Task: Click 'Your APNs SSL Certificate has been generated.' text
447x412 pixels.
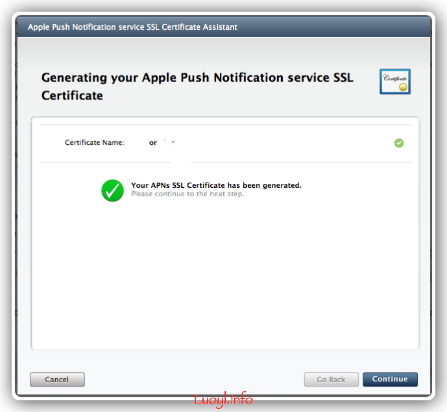Action: [216, 185]
